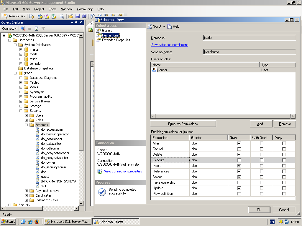Select the General page

107,31
